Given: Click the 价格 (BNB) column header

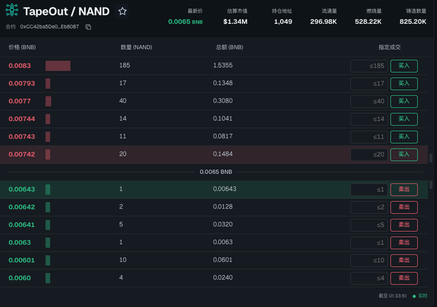Looking at the screenshot, I should coord(22,48).
